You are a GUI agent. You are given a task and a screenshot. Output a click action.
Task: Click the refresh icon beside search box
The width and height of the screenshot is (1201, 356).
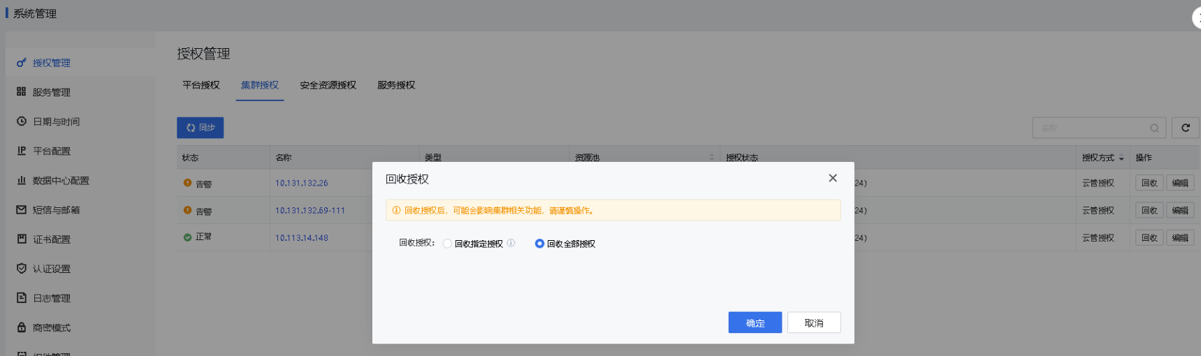click(x=1185, y=128)
